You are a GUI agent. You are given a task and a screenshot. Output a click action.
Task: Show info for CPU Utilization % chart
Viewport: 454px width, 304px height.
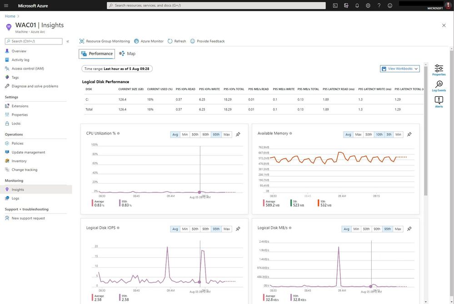[x=119, y=134]
